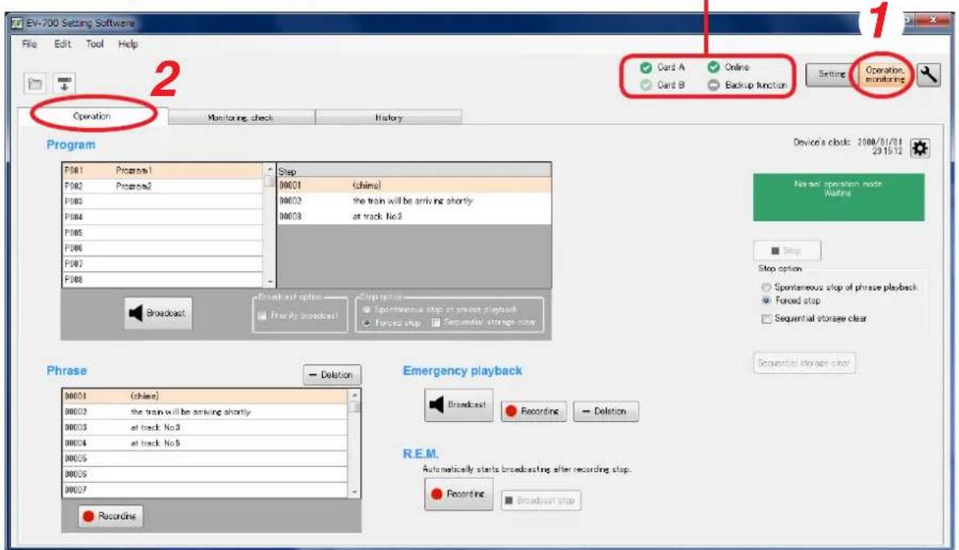
Task: Click Emergency playback Recording button
Action: 533,411
